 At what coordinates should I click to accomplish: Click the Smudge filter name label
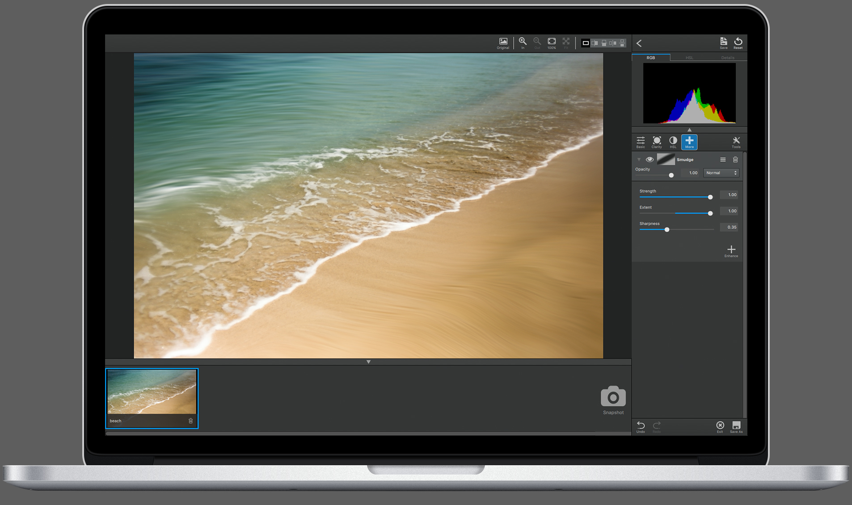[685, 160]
